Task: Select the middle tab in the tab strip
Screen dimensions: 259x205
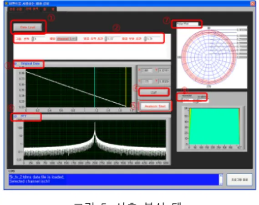Action: click(x=32, y=9)
